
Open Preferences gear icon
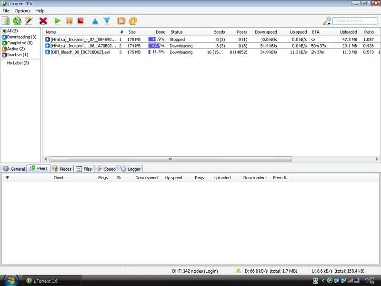[133, 21]
